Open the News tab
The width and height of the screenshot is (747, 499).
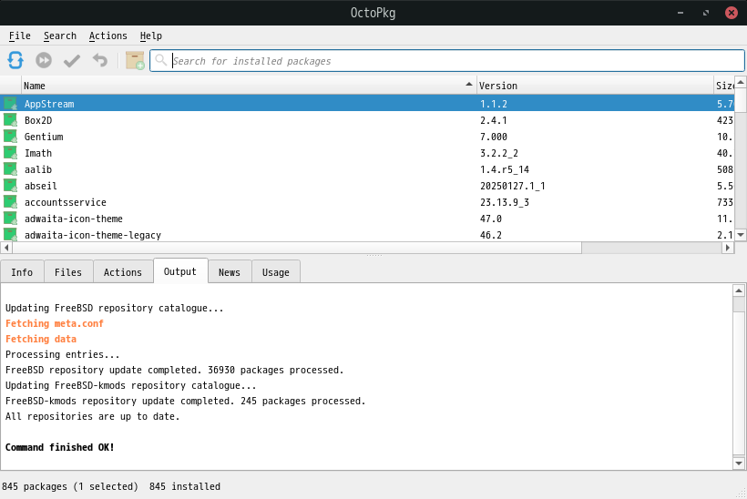[x=230, y=272]
